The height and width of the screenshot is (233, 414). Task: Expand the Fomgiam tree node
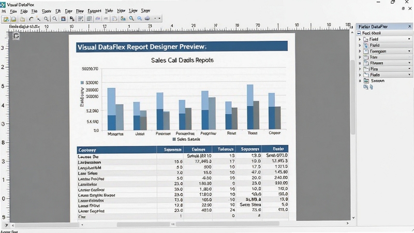[x=360, y=51]
